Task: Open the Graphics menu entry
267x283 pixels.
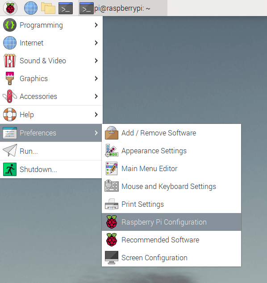Action: click(x=51, y=78)
